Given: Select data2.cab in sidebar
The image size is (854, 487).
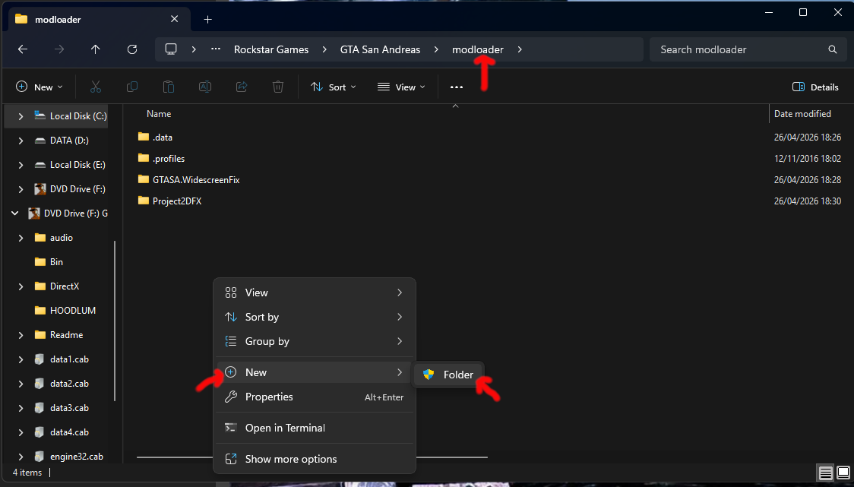Looking at the screenshot, I should [x=62, y=384].
